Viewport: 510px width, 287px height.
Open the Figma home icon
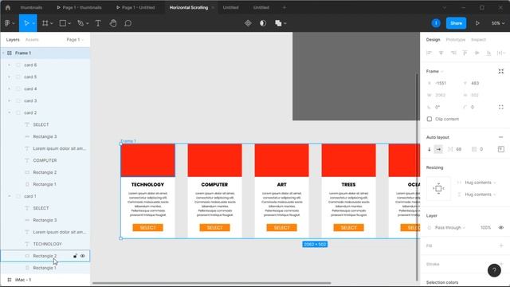(8, 7)
